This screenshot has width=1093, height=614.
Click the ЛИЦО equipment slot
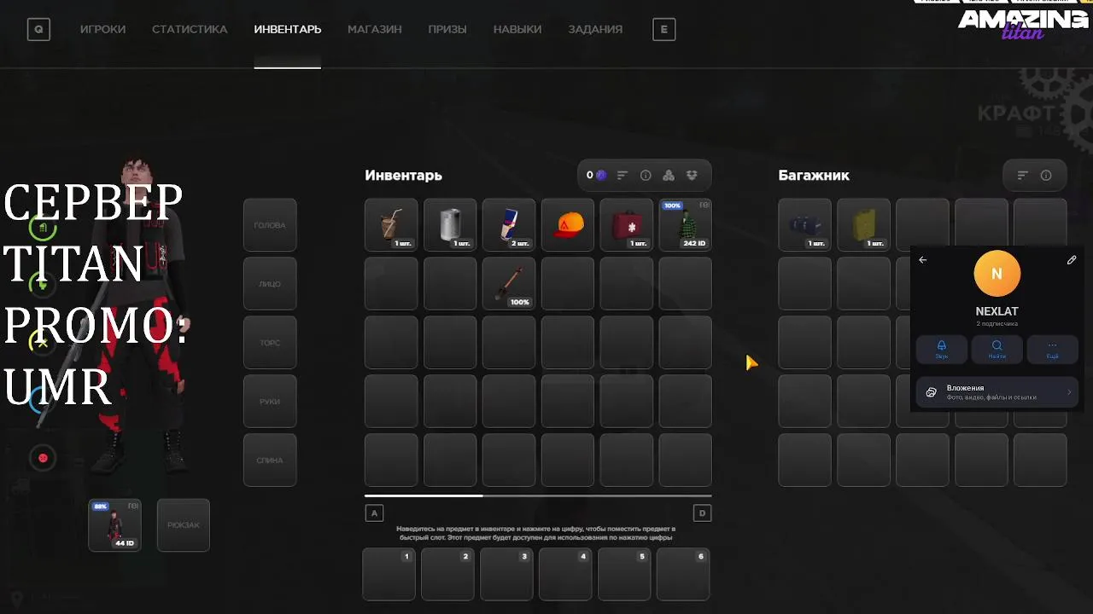270,284
